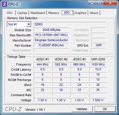The width and height of the screenshot is (119, 115).
Task: Click the empty Week/Year field
Action: point(98,50)
